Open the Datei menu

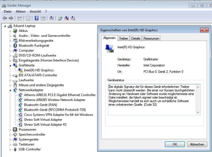[x=7, y=12]
